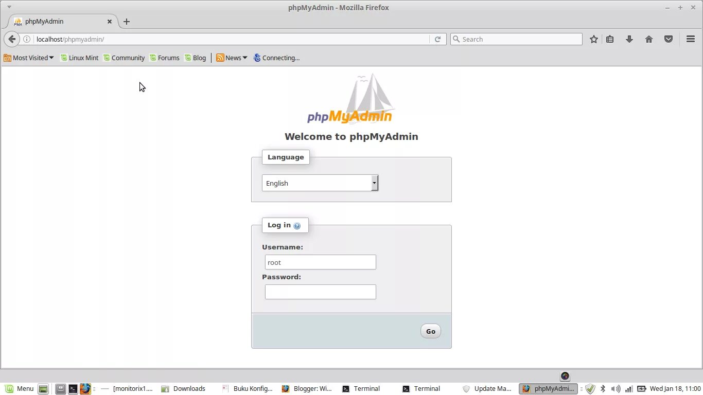Show desktop icon in taskbar

pos(43,389)
